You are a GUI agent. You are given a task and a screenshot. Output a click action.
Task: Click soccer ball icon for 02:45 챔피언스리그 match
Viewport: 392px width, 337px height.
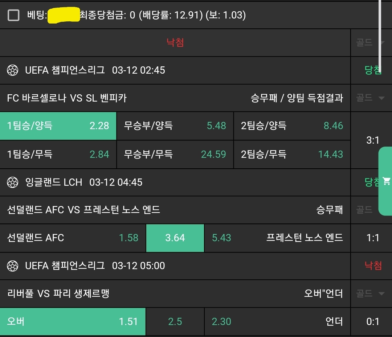[x=13, y=70]
